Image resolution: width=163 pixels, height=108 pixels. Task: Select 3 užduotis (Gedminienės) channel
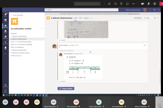point(18,50)
